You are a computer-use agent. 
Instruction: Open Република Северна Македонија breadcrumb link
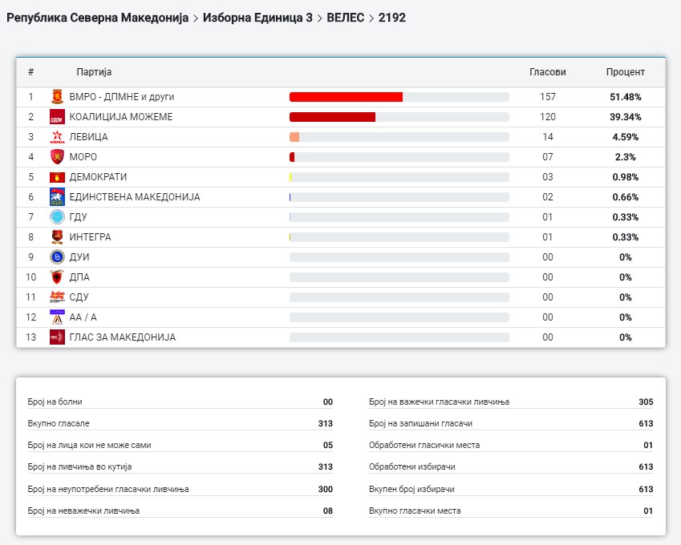pyautogui.click(x=97, y=17)
